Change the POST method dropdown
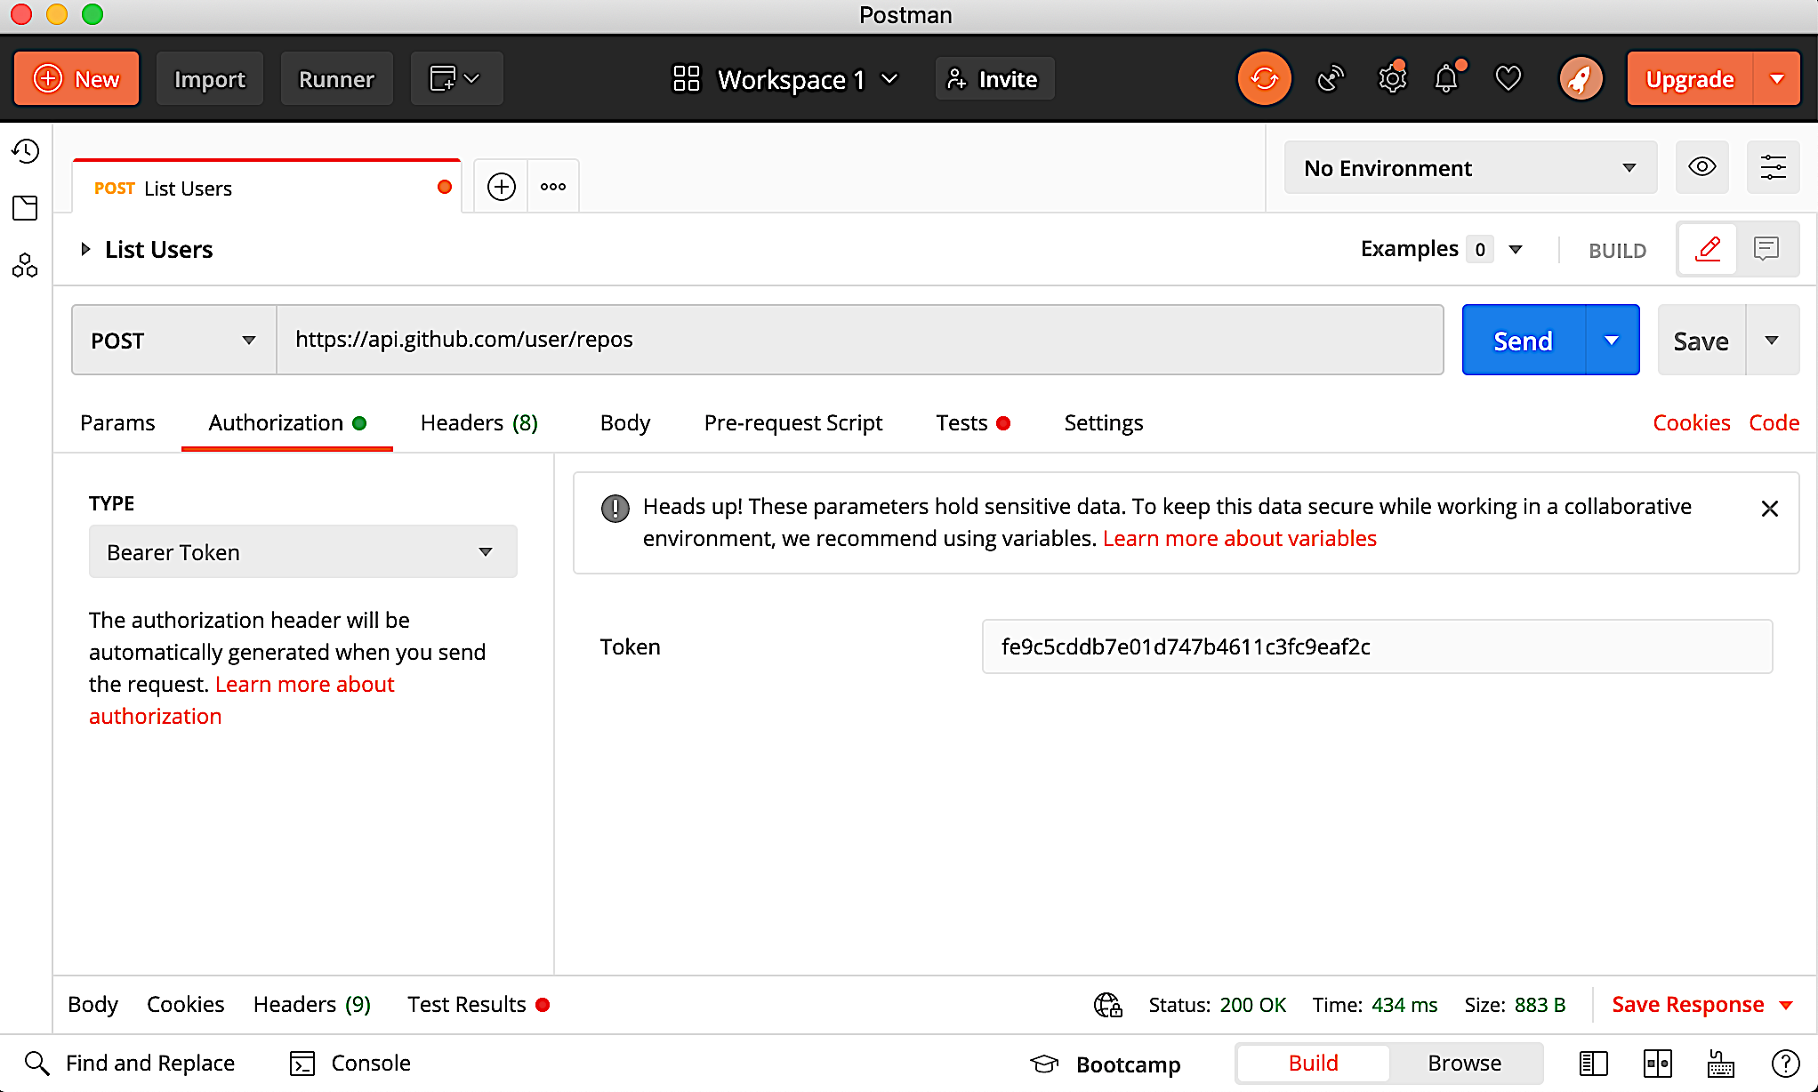Screen dimensions: 1818x1092 pos(174,340)
